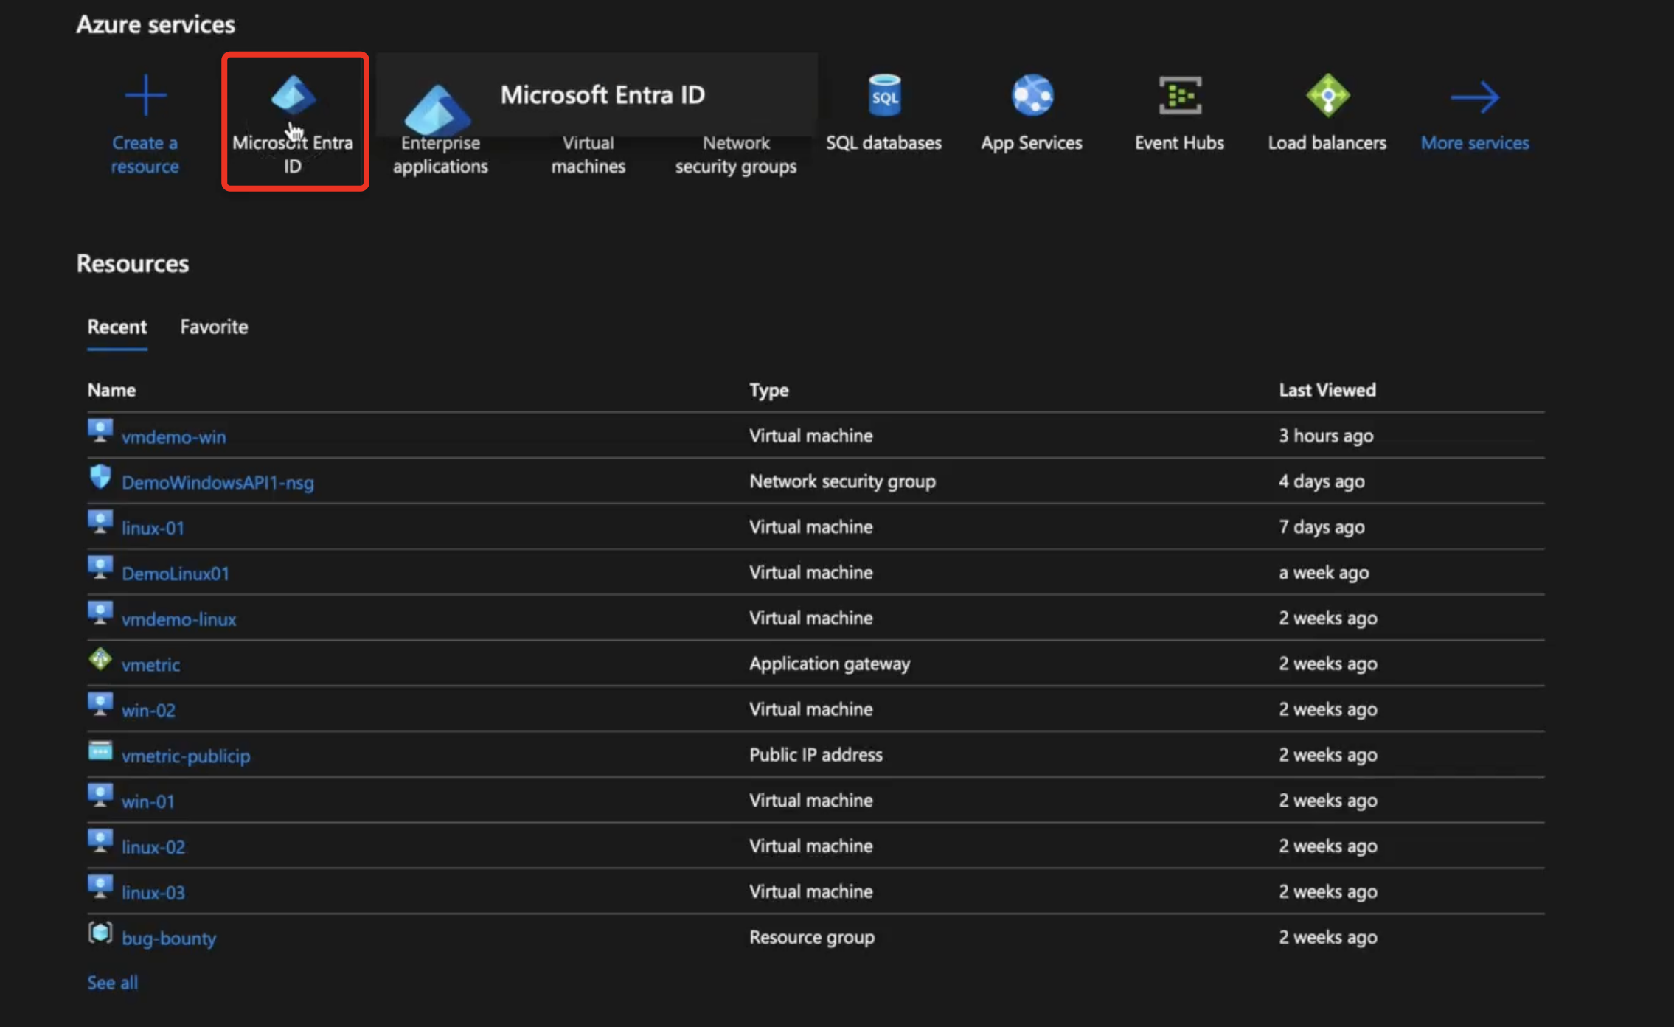Screen dimensions: 1674x1027
Task: Open App Services globe icon
Action: coord(1032,95)
